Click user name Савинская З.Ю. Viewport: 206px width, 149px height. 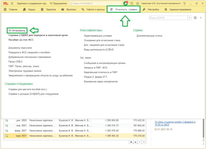161,3
